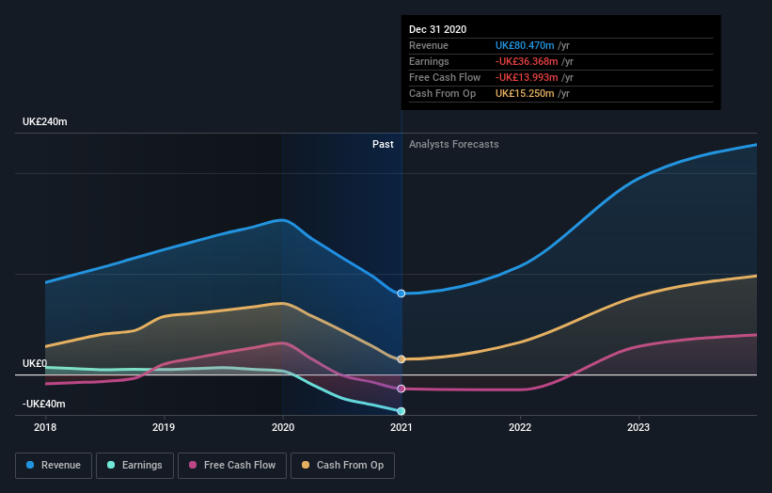Click the Past label on chart
The width and height of the screenshot is (772, 493).
tap(383, 144)
